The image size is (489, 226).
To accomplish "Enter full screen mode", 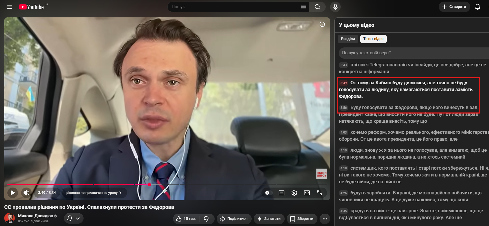I will pos(320,193).
